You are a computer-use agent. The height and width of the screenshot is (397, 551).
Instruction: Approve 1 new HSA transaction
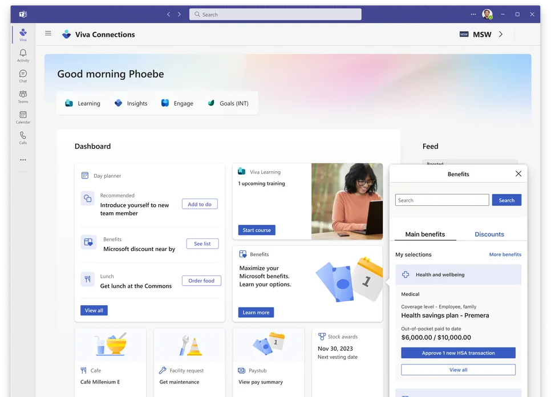click(458, 353)
